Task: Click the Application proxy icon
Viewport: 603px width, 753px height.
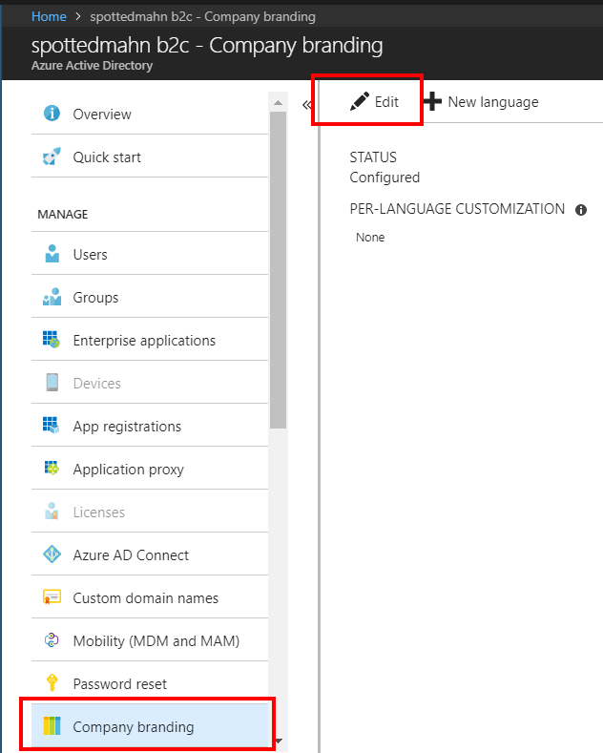Action: 52,469
